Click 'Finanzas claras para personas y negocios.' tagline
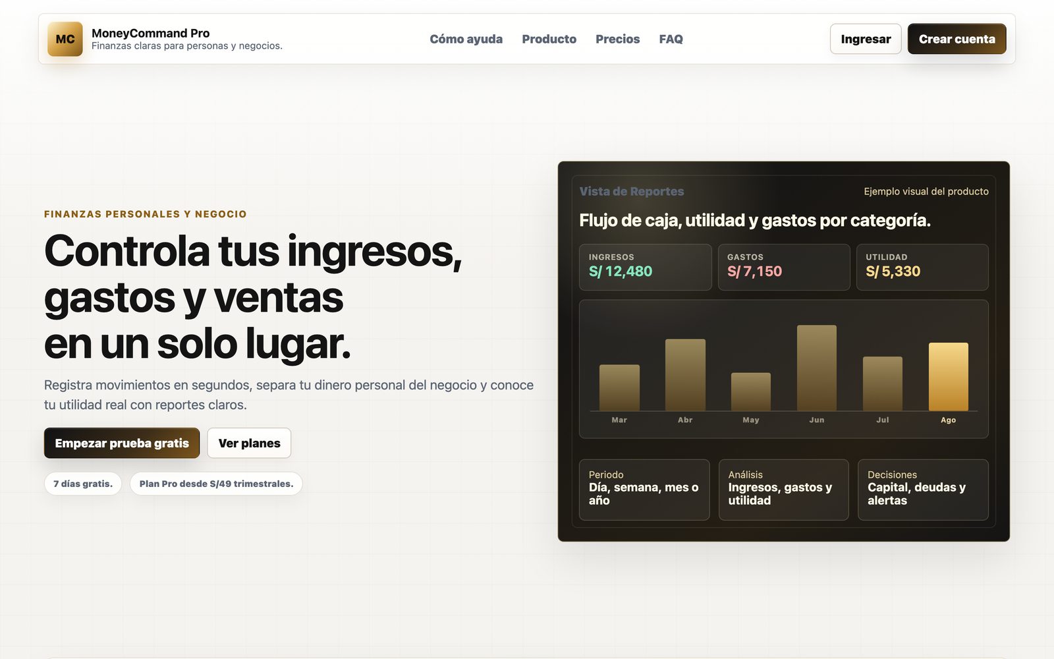 [187, 46]
